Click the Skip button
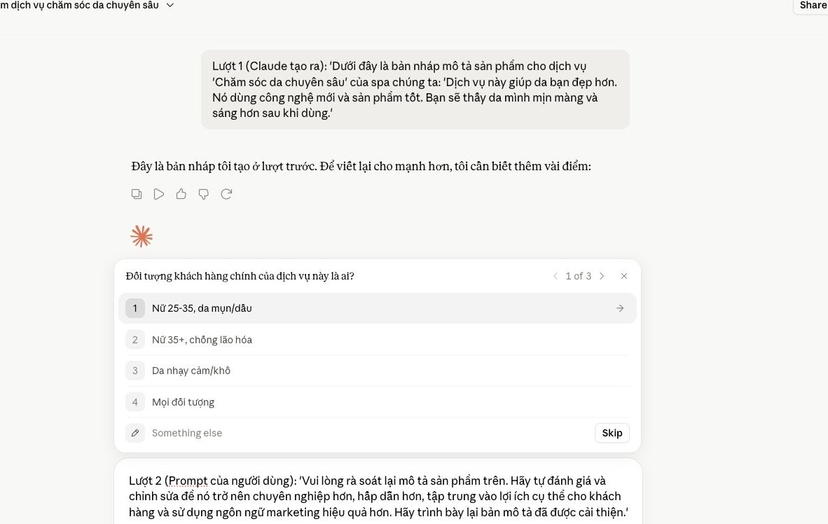 coord(612,433)
